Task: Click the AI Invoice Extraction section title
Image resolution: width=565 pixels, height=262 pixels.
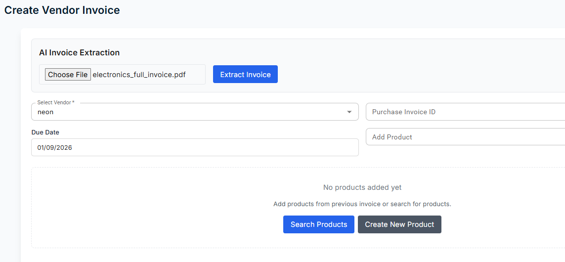Action: click(79, 52)
